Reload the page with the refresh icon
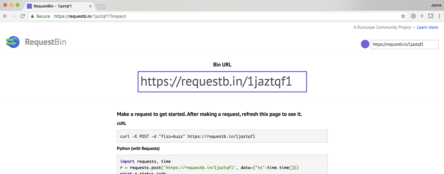Image resolution: width=444 pixels, height=174 pixels. click(23, 16)
